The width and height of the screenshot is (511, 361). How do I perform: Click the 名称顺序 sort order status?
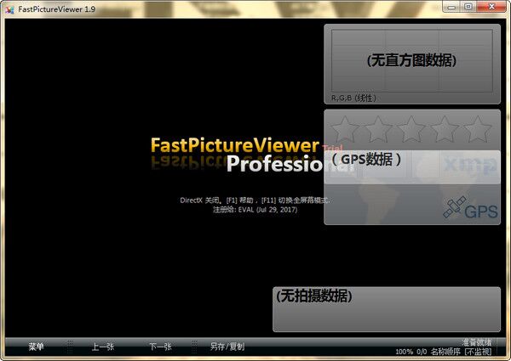pos(445,352)
